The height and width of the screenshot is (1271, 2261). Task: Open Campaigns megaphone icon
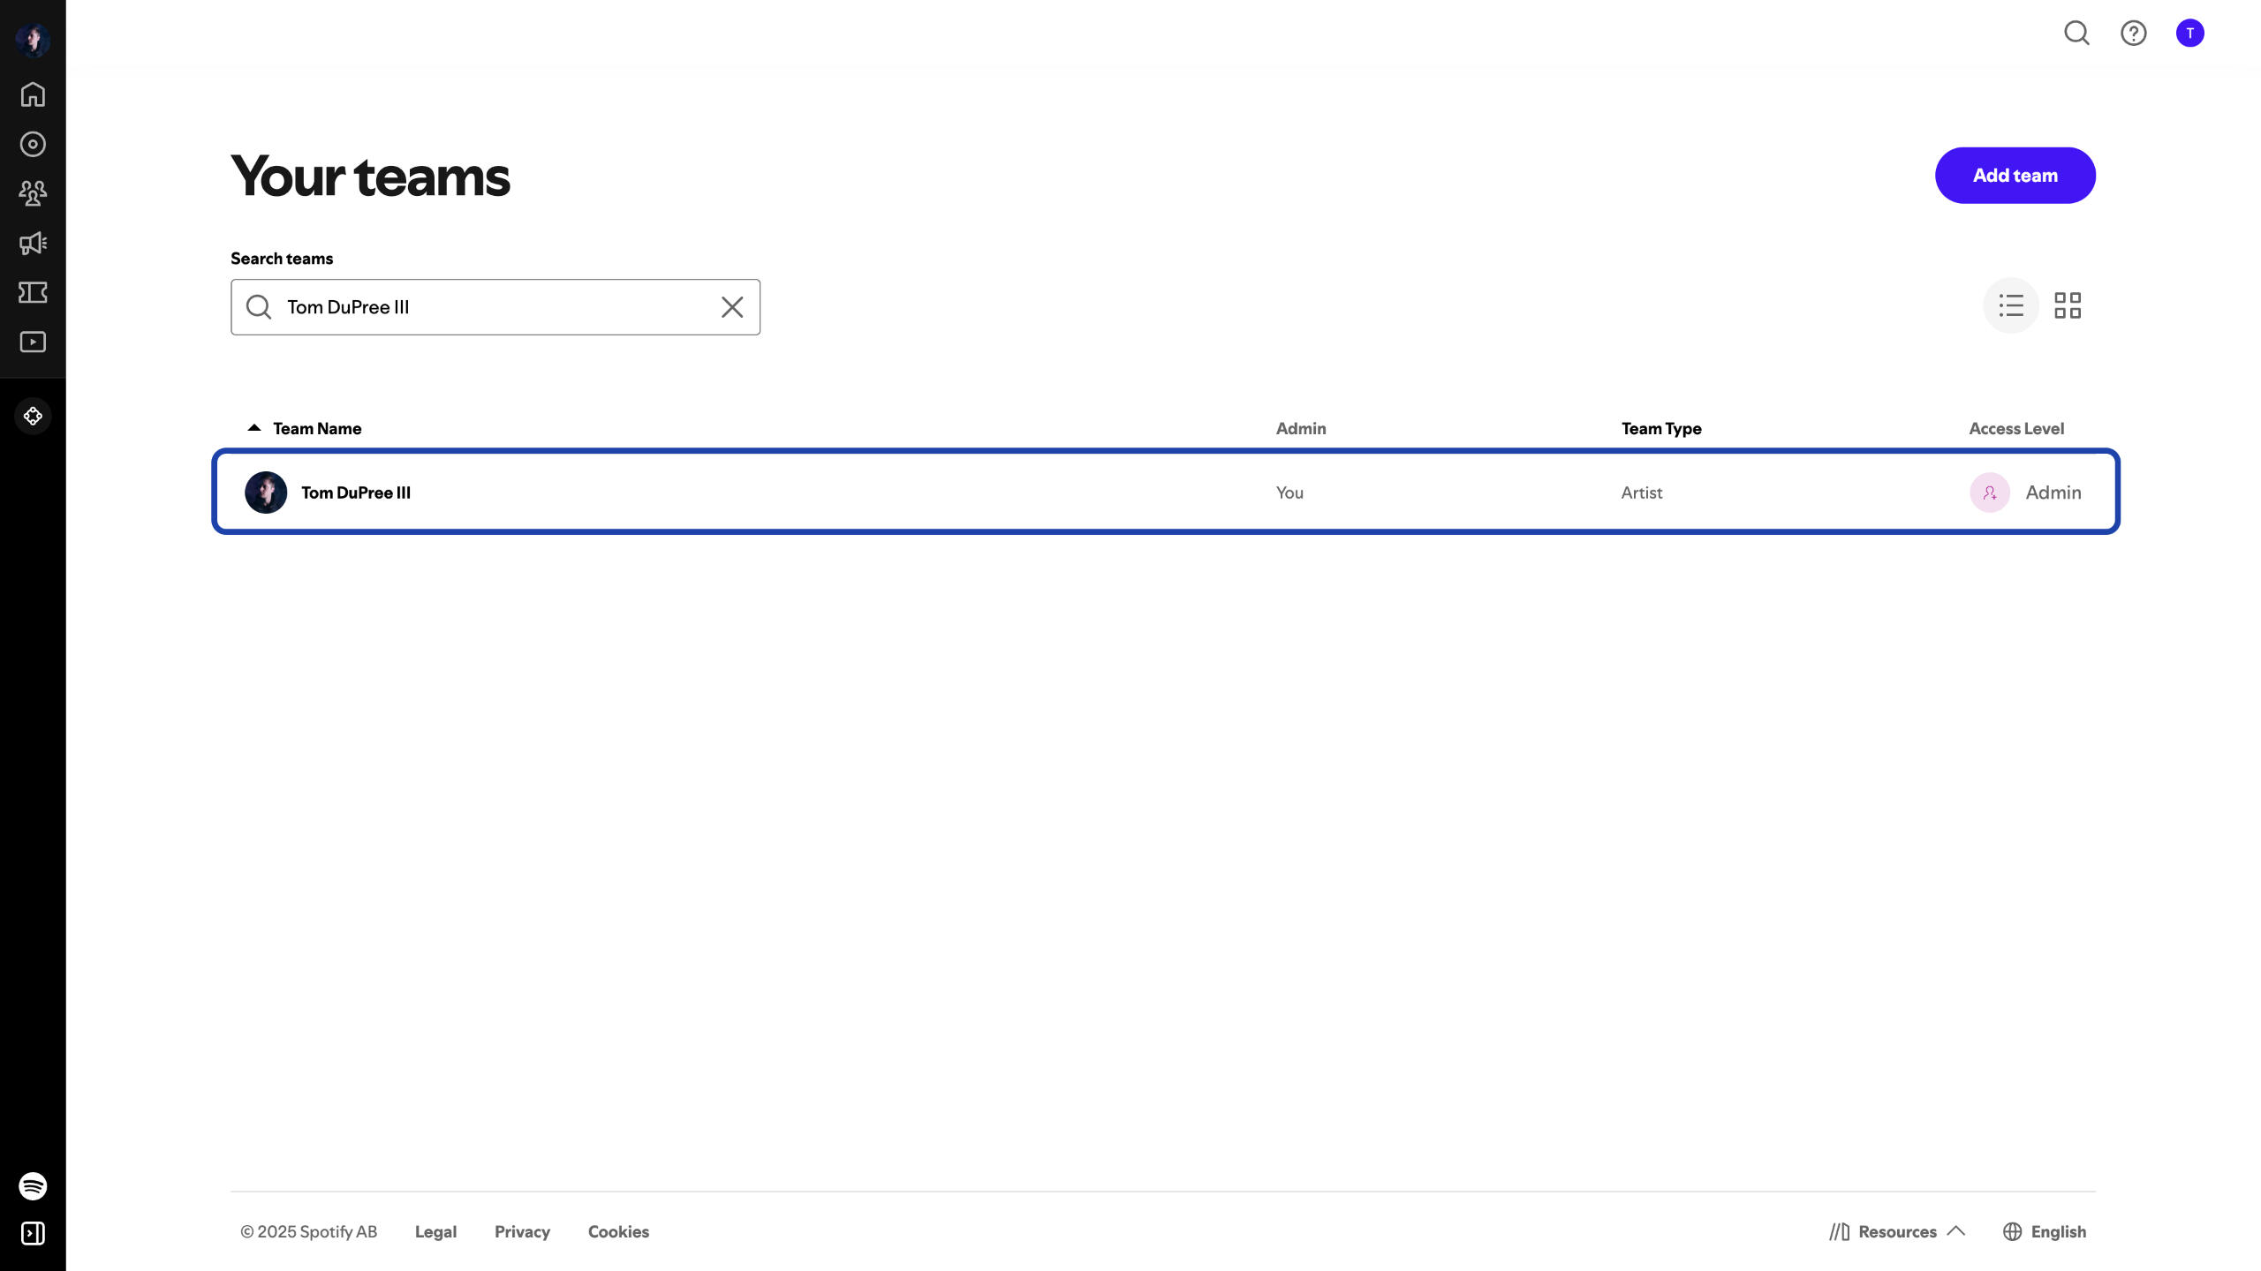click(x=33, y=243)
